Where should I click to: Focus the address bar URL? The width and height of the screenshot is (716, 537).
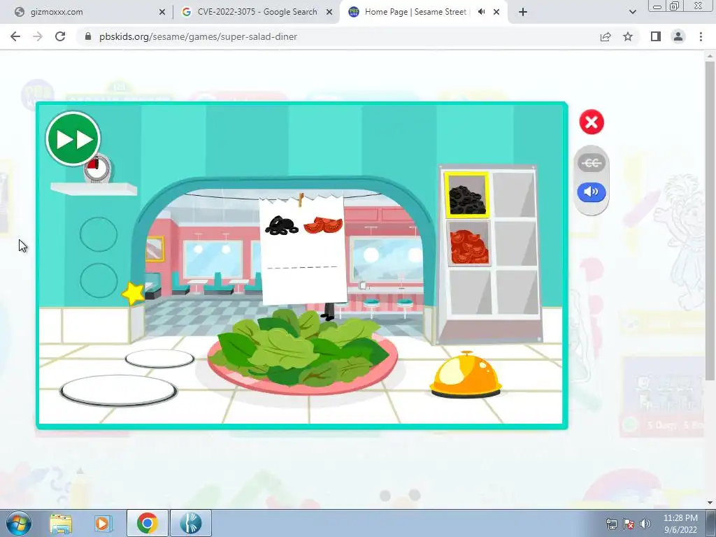(x=198, y=36)
